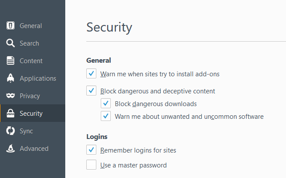This screenshot has height=178, width=286.
Task: Click the Security padlock icon
Action: [x=11, y=114]
